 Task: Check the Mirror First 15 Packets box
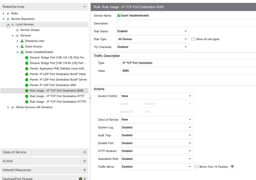(196, 167)
